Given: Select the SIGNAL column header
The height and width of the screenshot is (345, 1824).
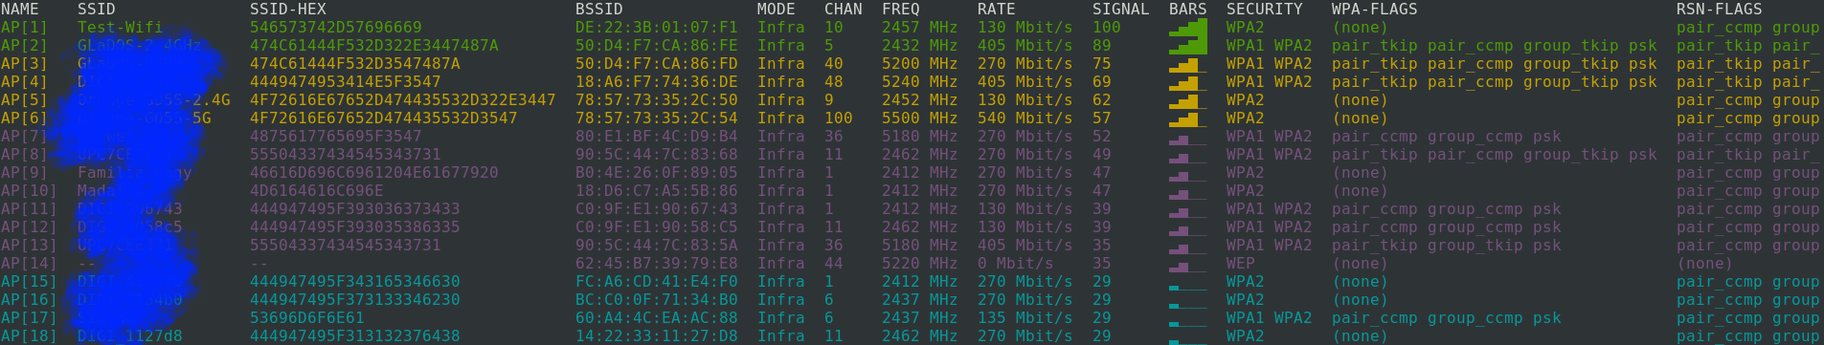Looking at the screenshot, I should [1121, 9].
